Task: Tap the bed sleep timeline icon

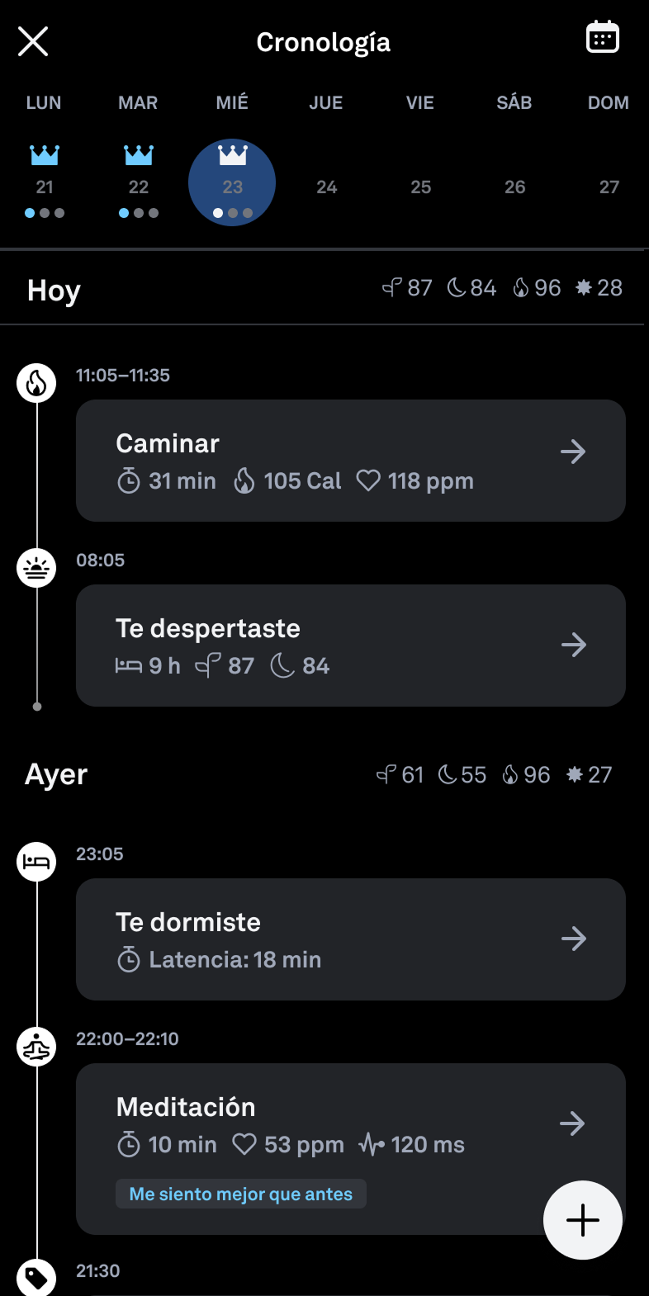Action: click(x=37, y=862)
